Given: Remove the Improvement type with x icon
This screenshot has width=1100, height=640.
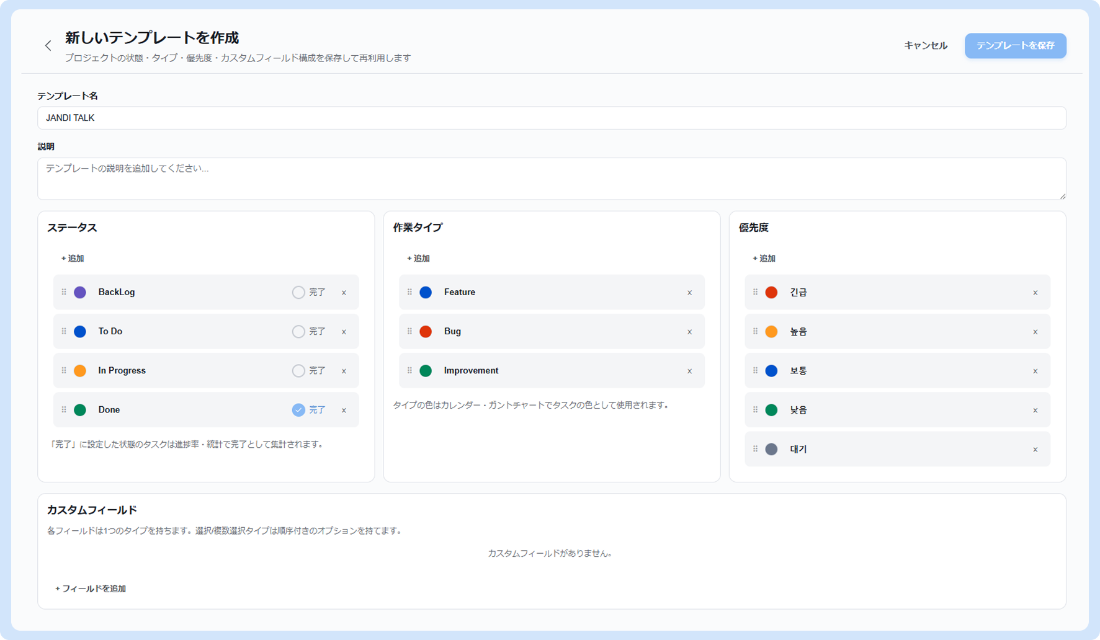Looking at the screenshot, I should click(x=689, y=371).
